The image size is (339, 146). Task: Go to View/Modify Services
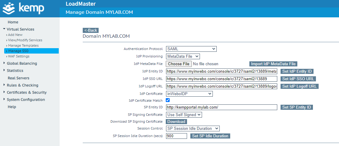(x=25, y=40)
